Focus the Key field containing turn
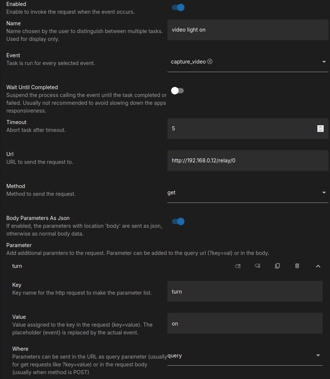Screen dimensions: 330x379 (245, 292)
